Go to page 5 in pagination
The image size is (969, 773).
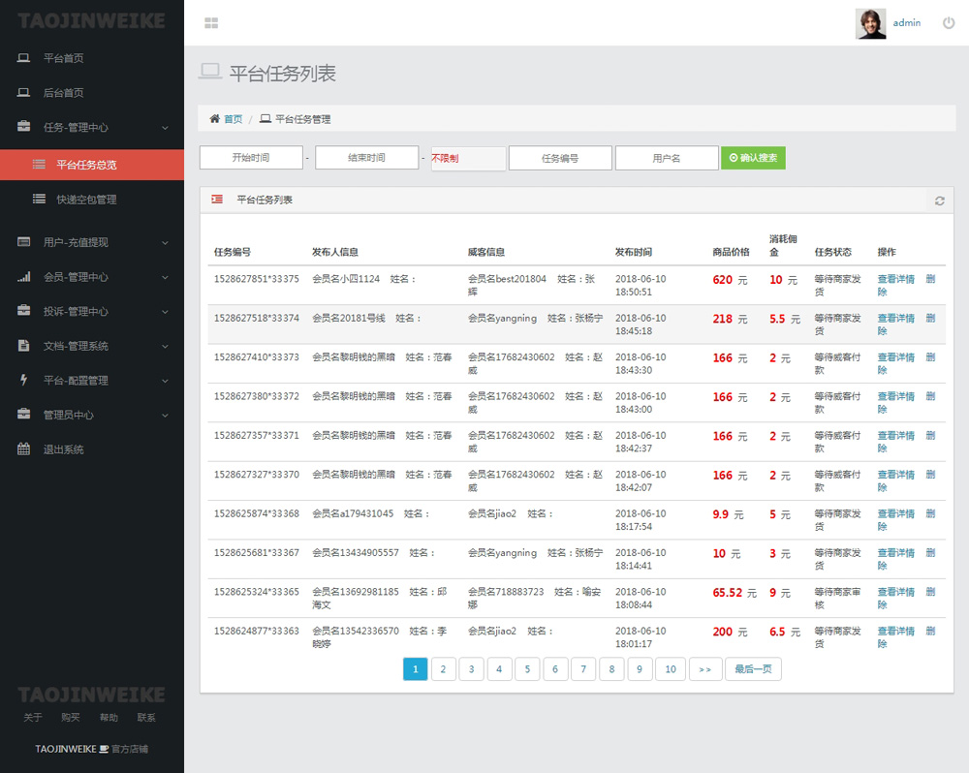click(x=527, y=669)
